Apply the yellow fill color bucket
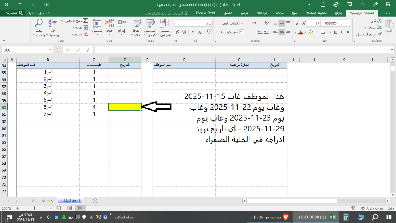The height and width of the screenshot is (223, 396). click(310, 32)
